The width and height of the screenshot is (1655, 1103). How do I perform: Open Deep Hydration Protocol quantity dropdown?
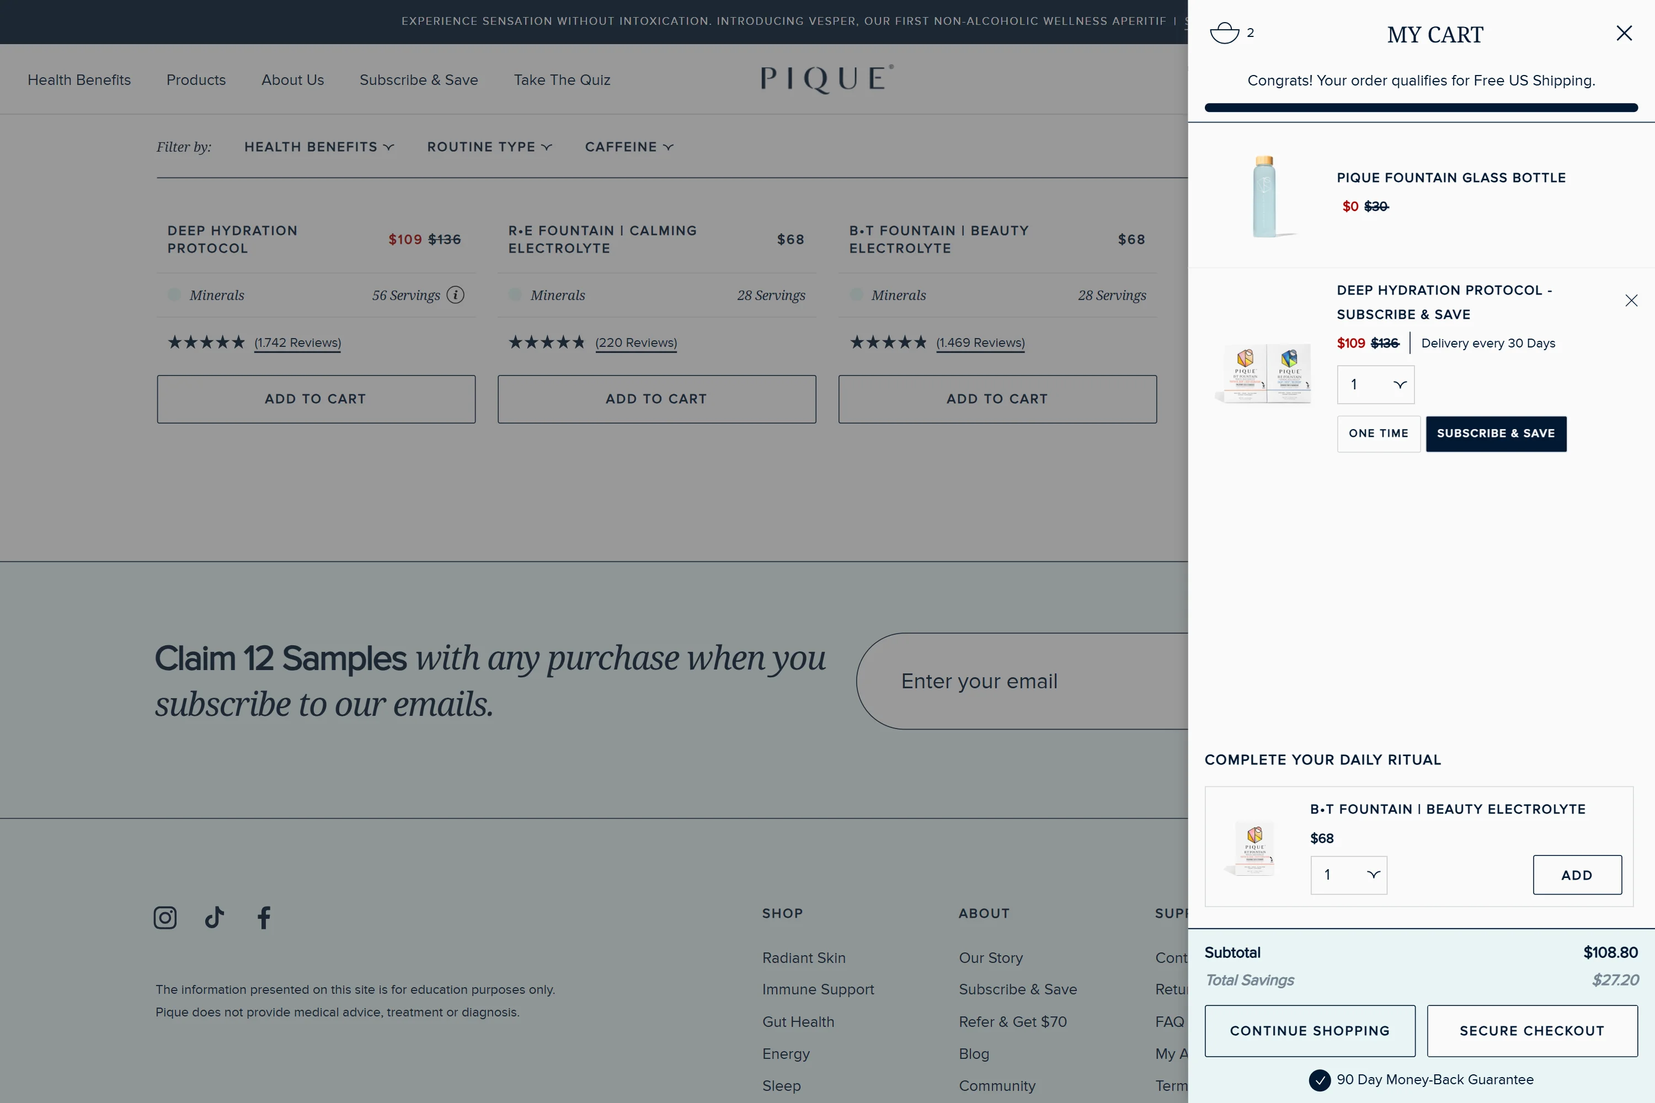point(1375,385)
